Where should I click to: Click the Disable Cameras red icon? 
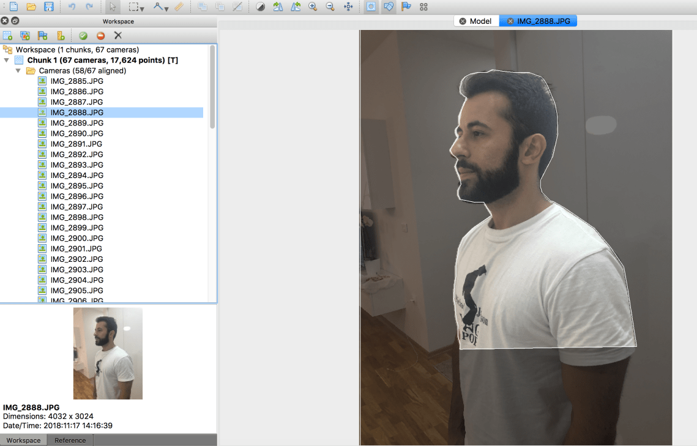click(101, 35)
